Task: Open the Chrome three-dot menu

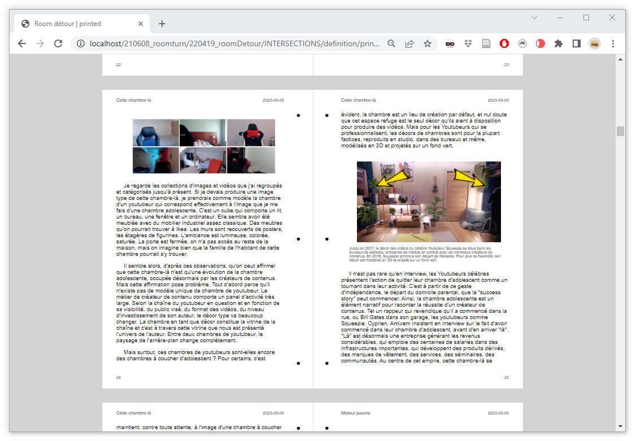Action: (613, 43)
